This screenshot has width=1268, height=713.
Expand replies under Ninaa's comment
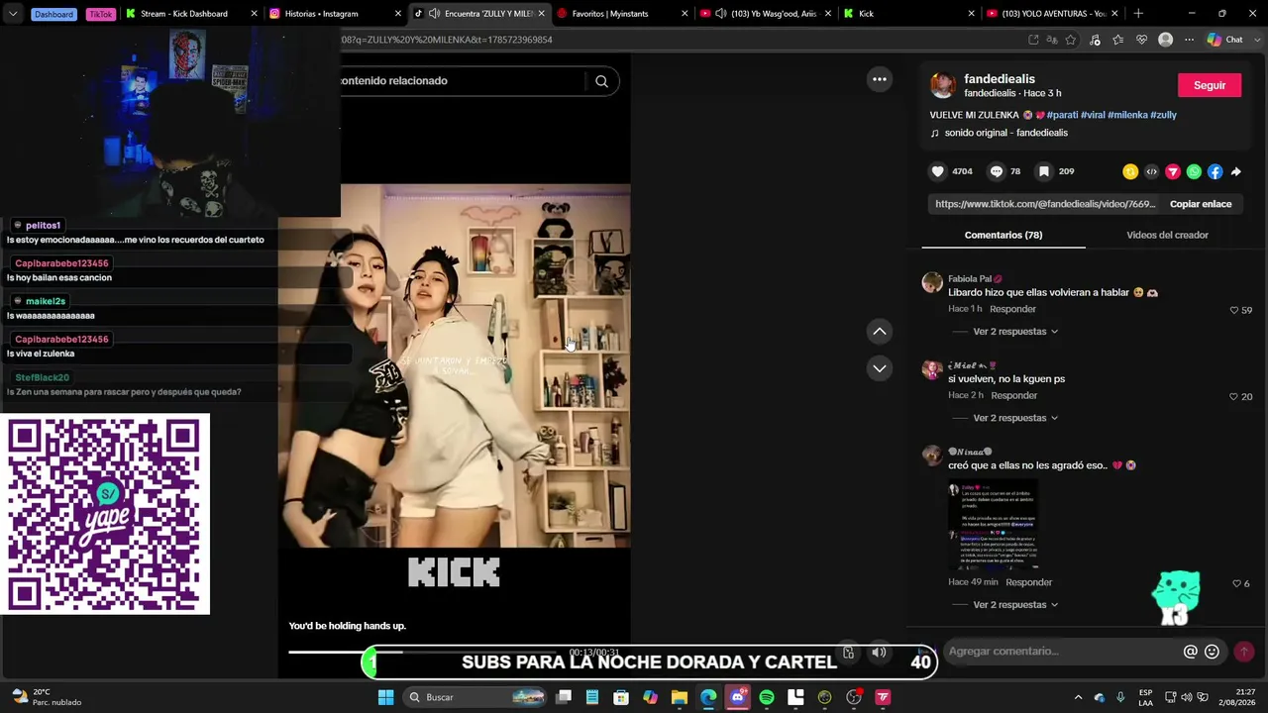(1015, 605)
